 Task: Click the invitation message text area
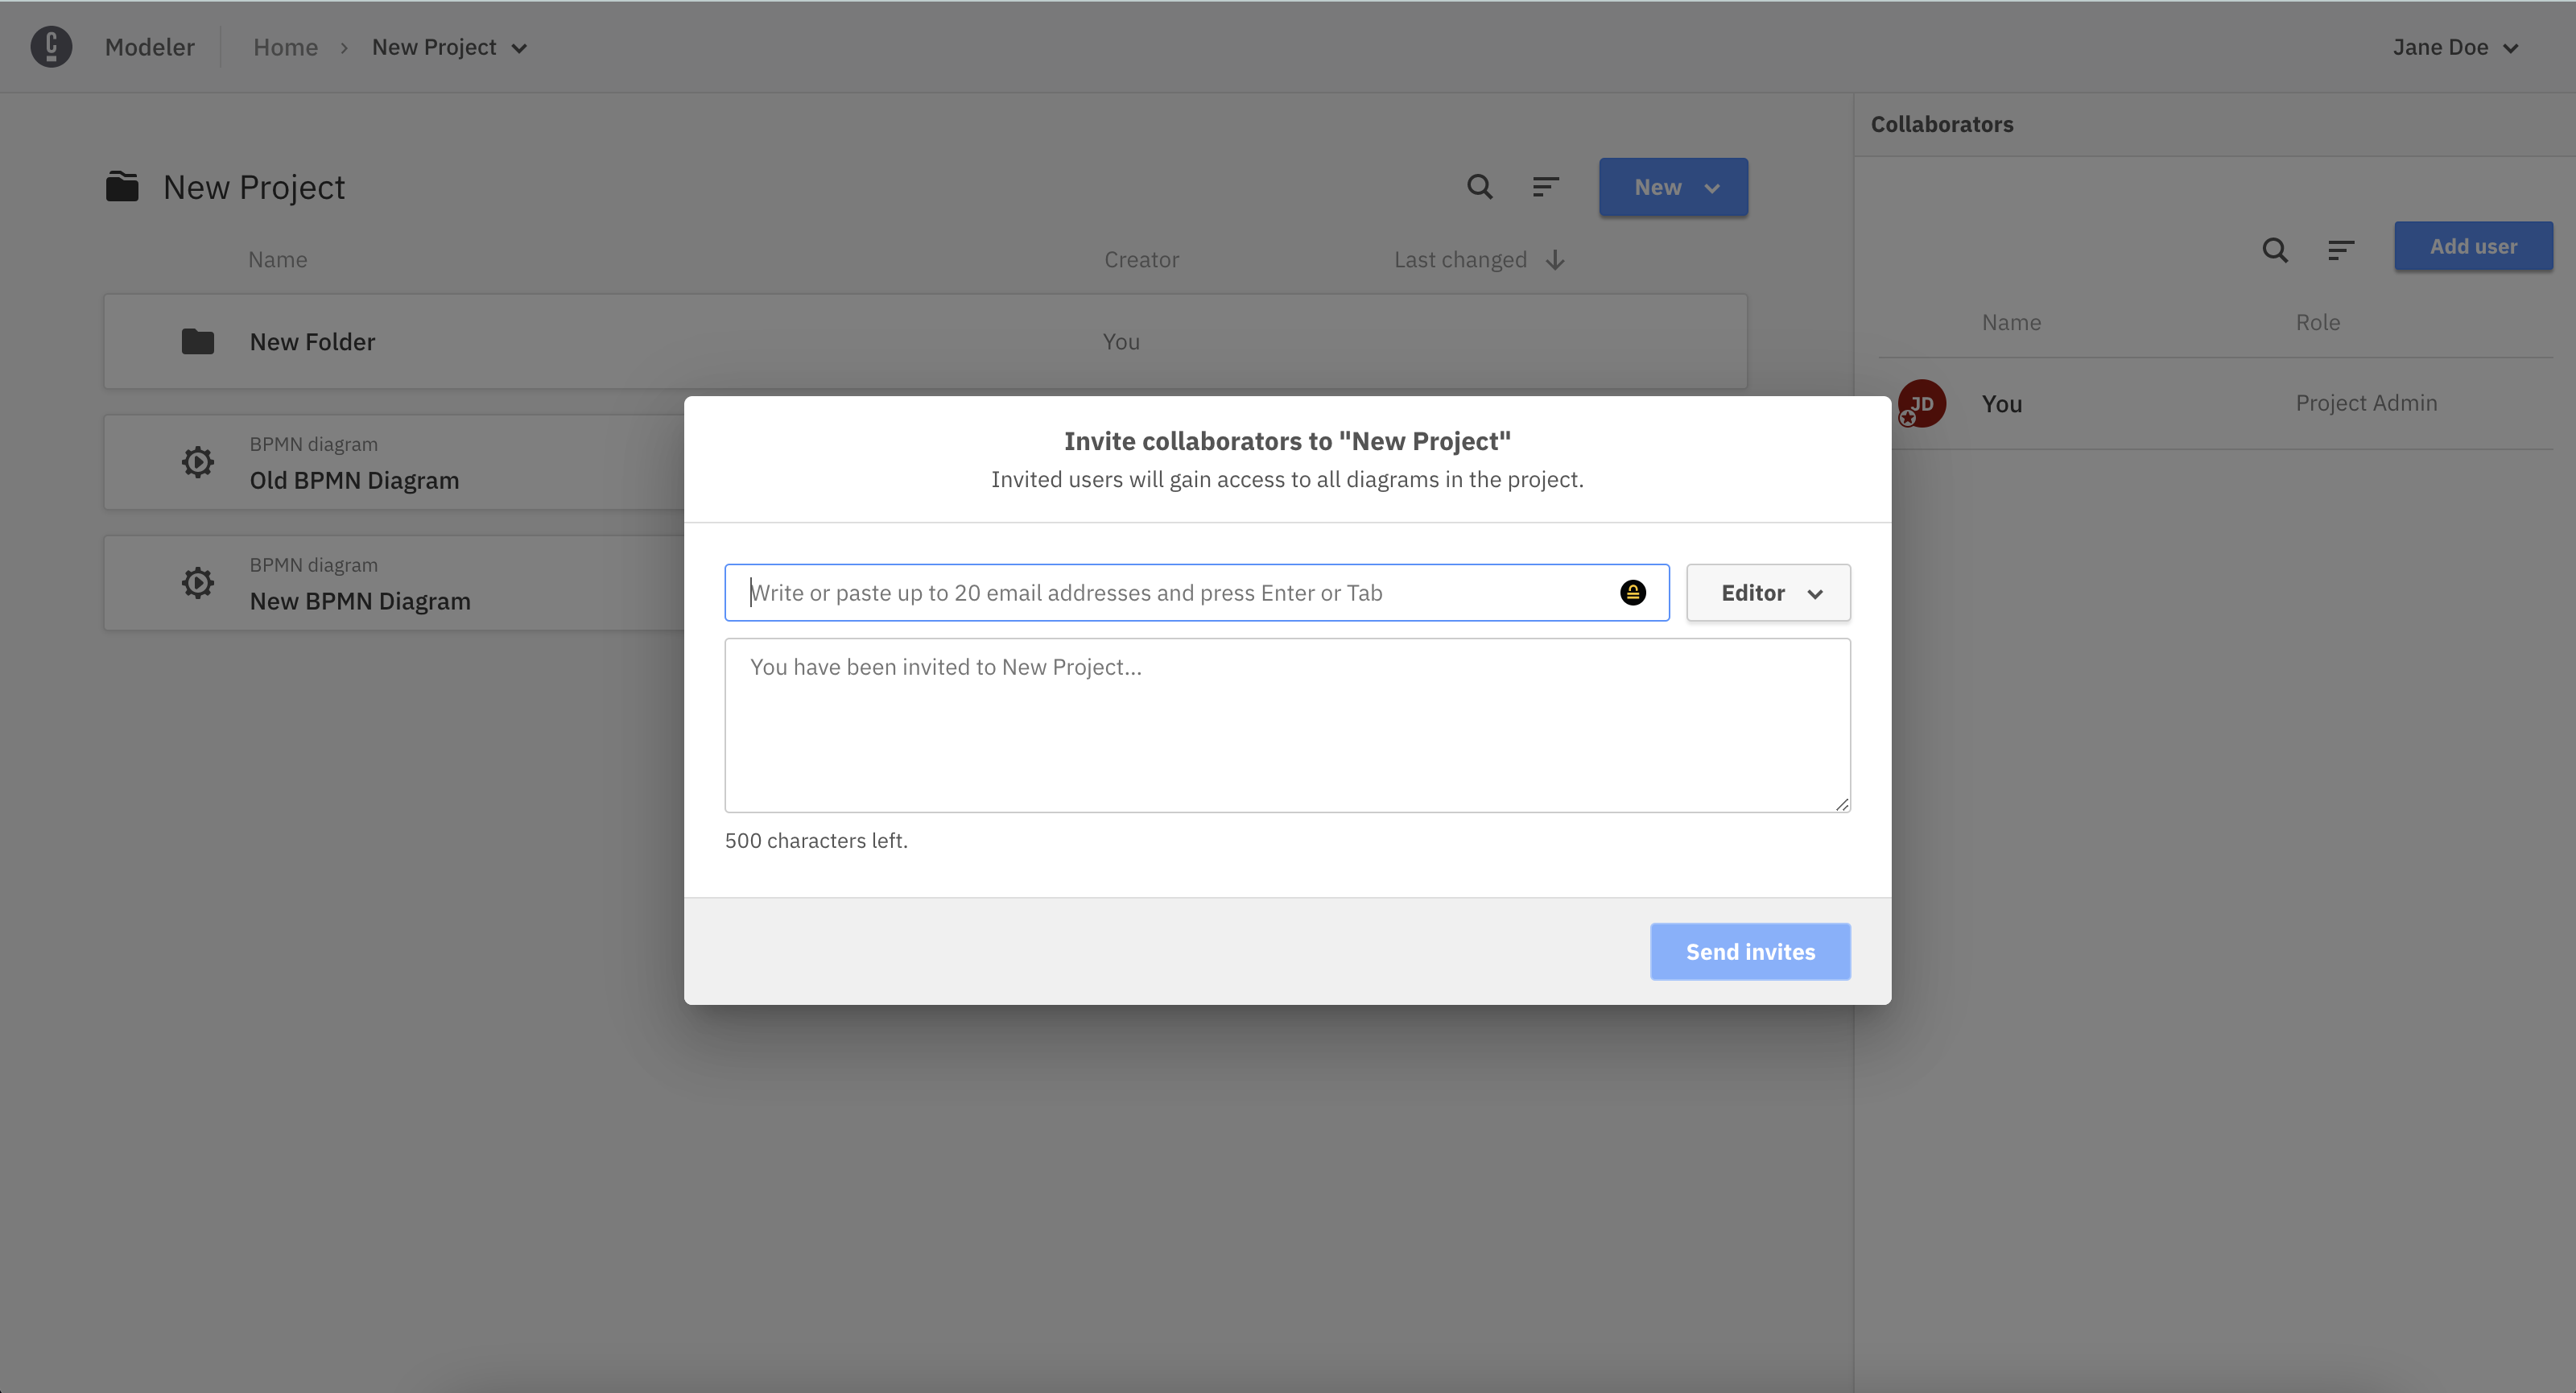pos(1286,725)
